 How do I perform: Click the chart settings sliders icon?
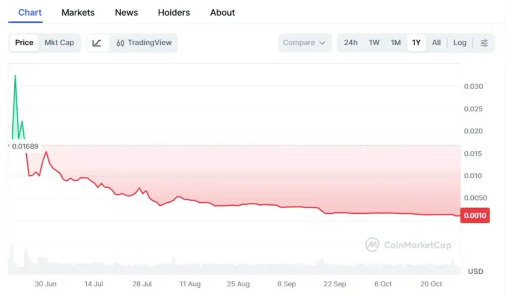coord(484,42)
